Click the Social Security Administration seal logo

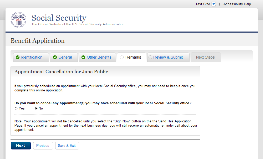pos(18,20)
